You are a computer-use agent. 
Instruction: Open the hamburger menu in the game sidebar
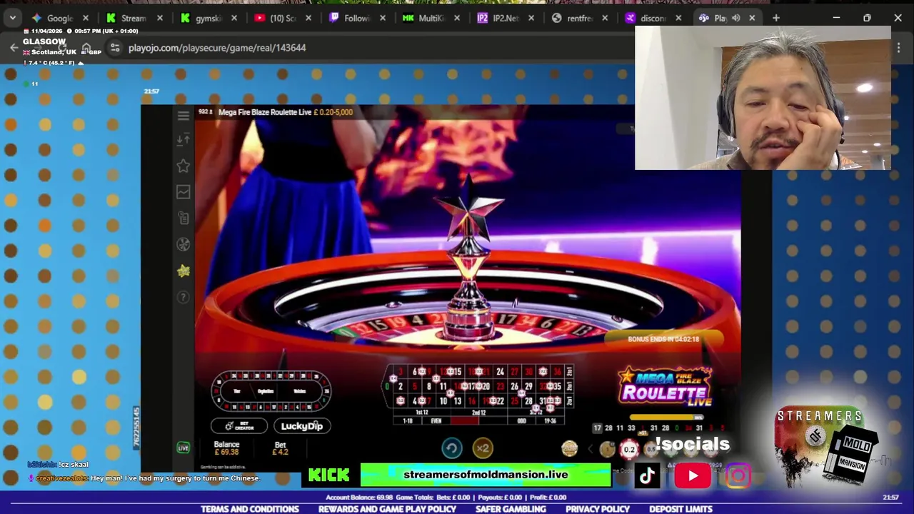tap(183, 115)
